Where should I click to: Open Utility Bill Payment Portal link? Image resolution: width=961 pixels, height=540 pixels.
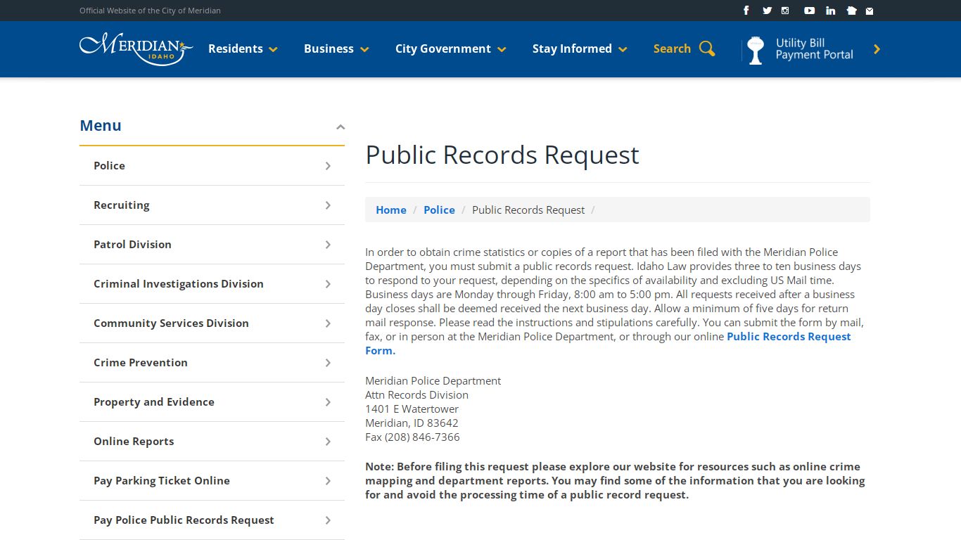click(x=814, y=49)
